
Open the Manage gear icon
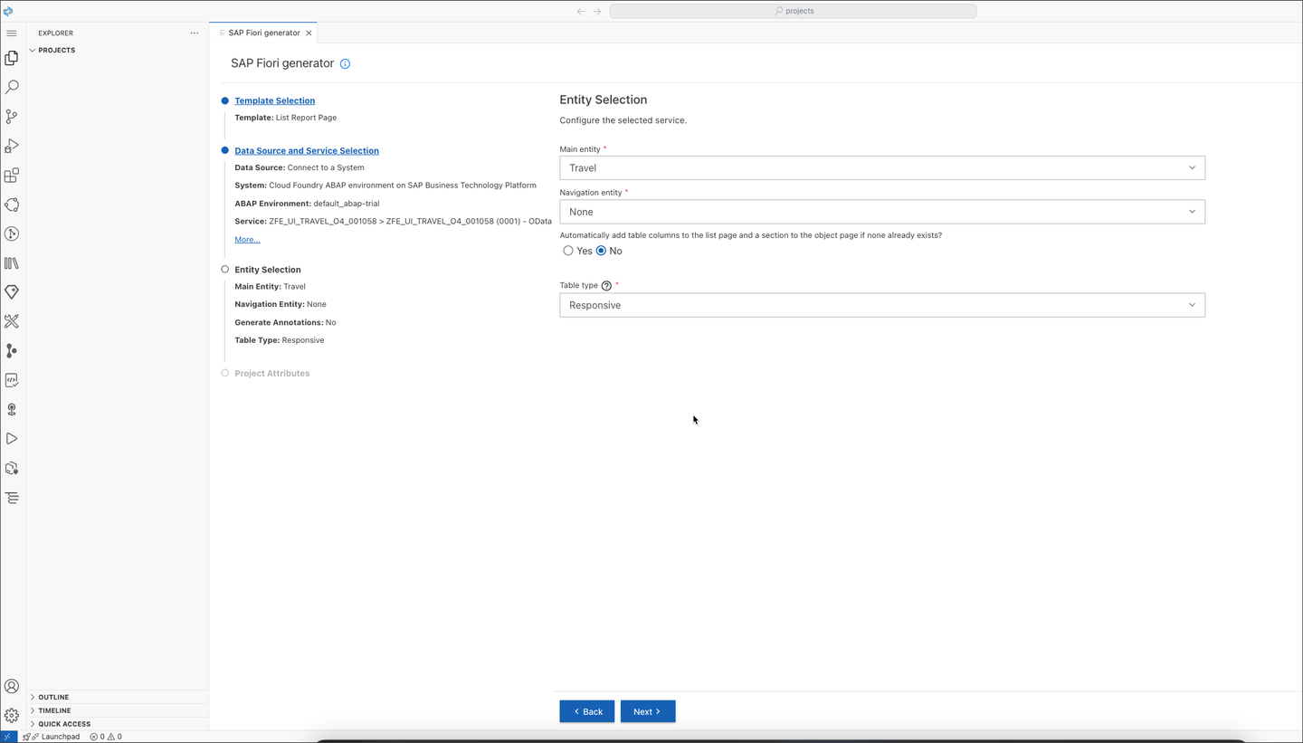12,716
